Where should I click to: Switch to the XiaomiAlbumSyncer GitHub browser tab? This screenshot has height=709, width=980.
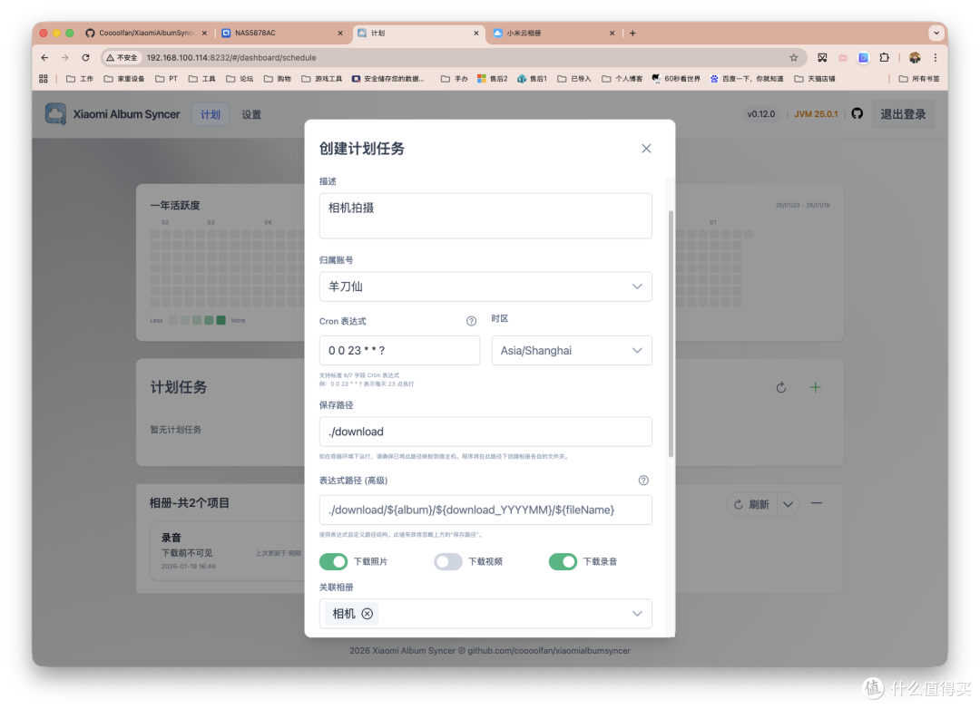click(x=146, y=34)
